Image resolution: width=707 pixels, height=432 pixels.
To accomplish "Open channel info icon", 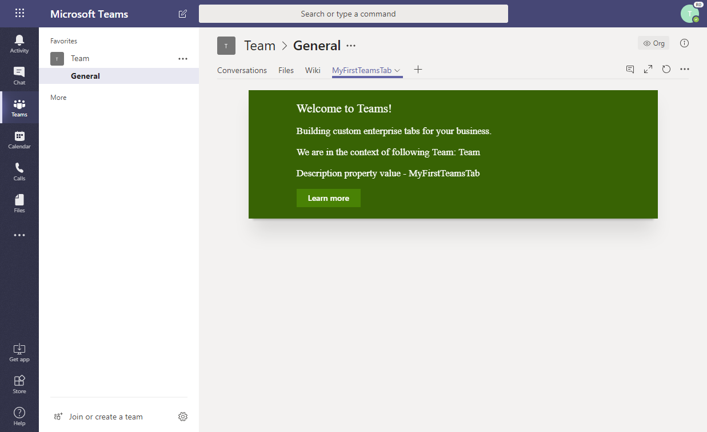I will point(684,43).
